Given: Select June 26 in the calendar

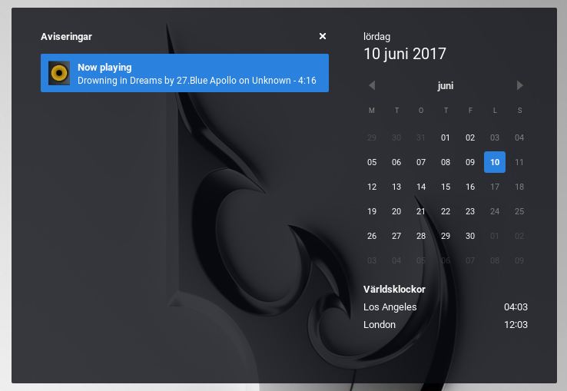Looking at the screenshot, I should point(372,236).
